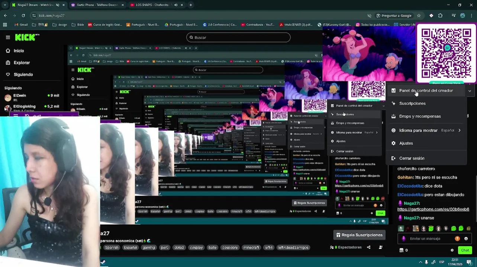Click the Español tag
The width and height of the screenshot is (477, 267).
[130, 247]
